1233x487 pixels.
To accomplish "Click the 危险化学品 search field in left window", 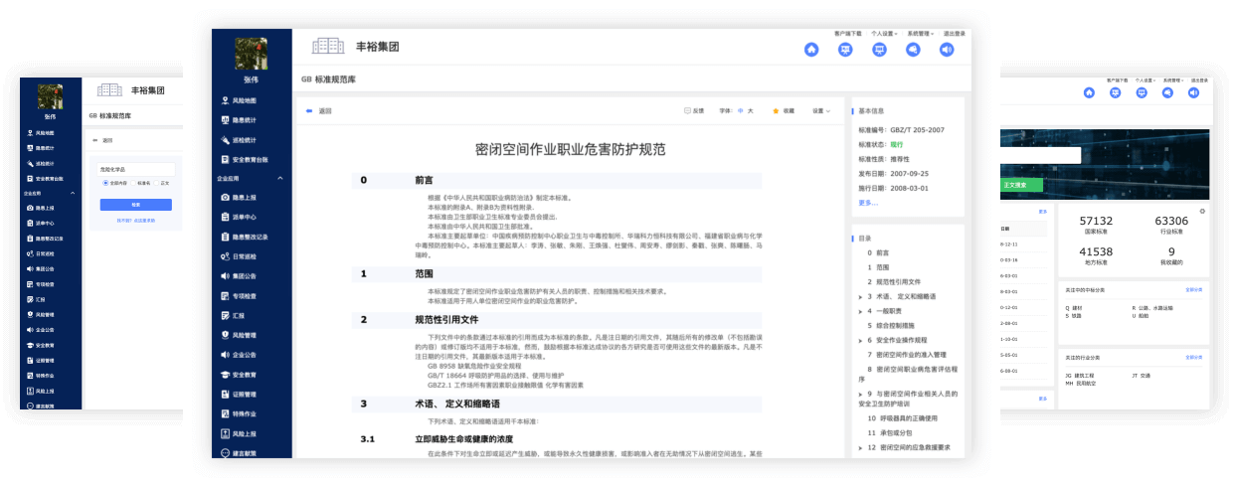I will (x=136, y=170).
